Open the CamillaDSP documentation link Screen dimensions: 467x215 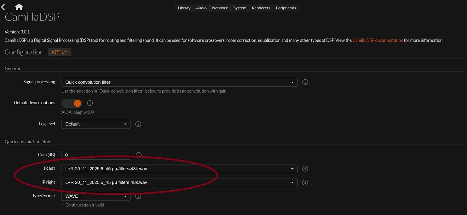(378, 40)
